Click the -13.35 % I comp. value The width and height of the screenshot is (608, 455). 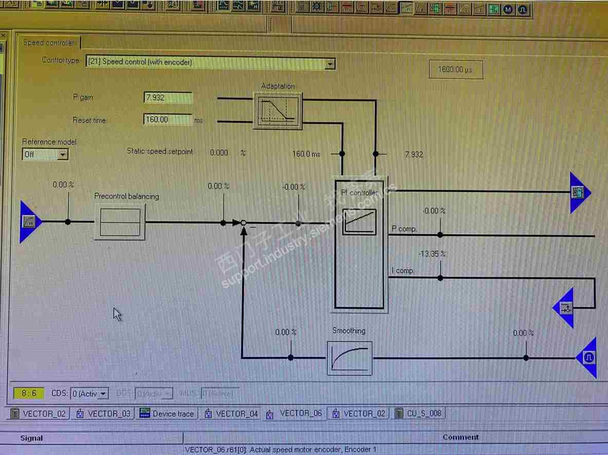pyautogui.click(x=432, y=254)
